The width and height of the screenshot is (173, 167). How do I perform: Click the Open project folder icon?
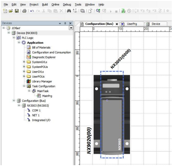[x=11, y=11]
